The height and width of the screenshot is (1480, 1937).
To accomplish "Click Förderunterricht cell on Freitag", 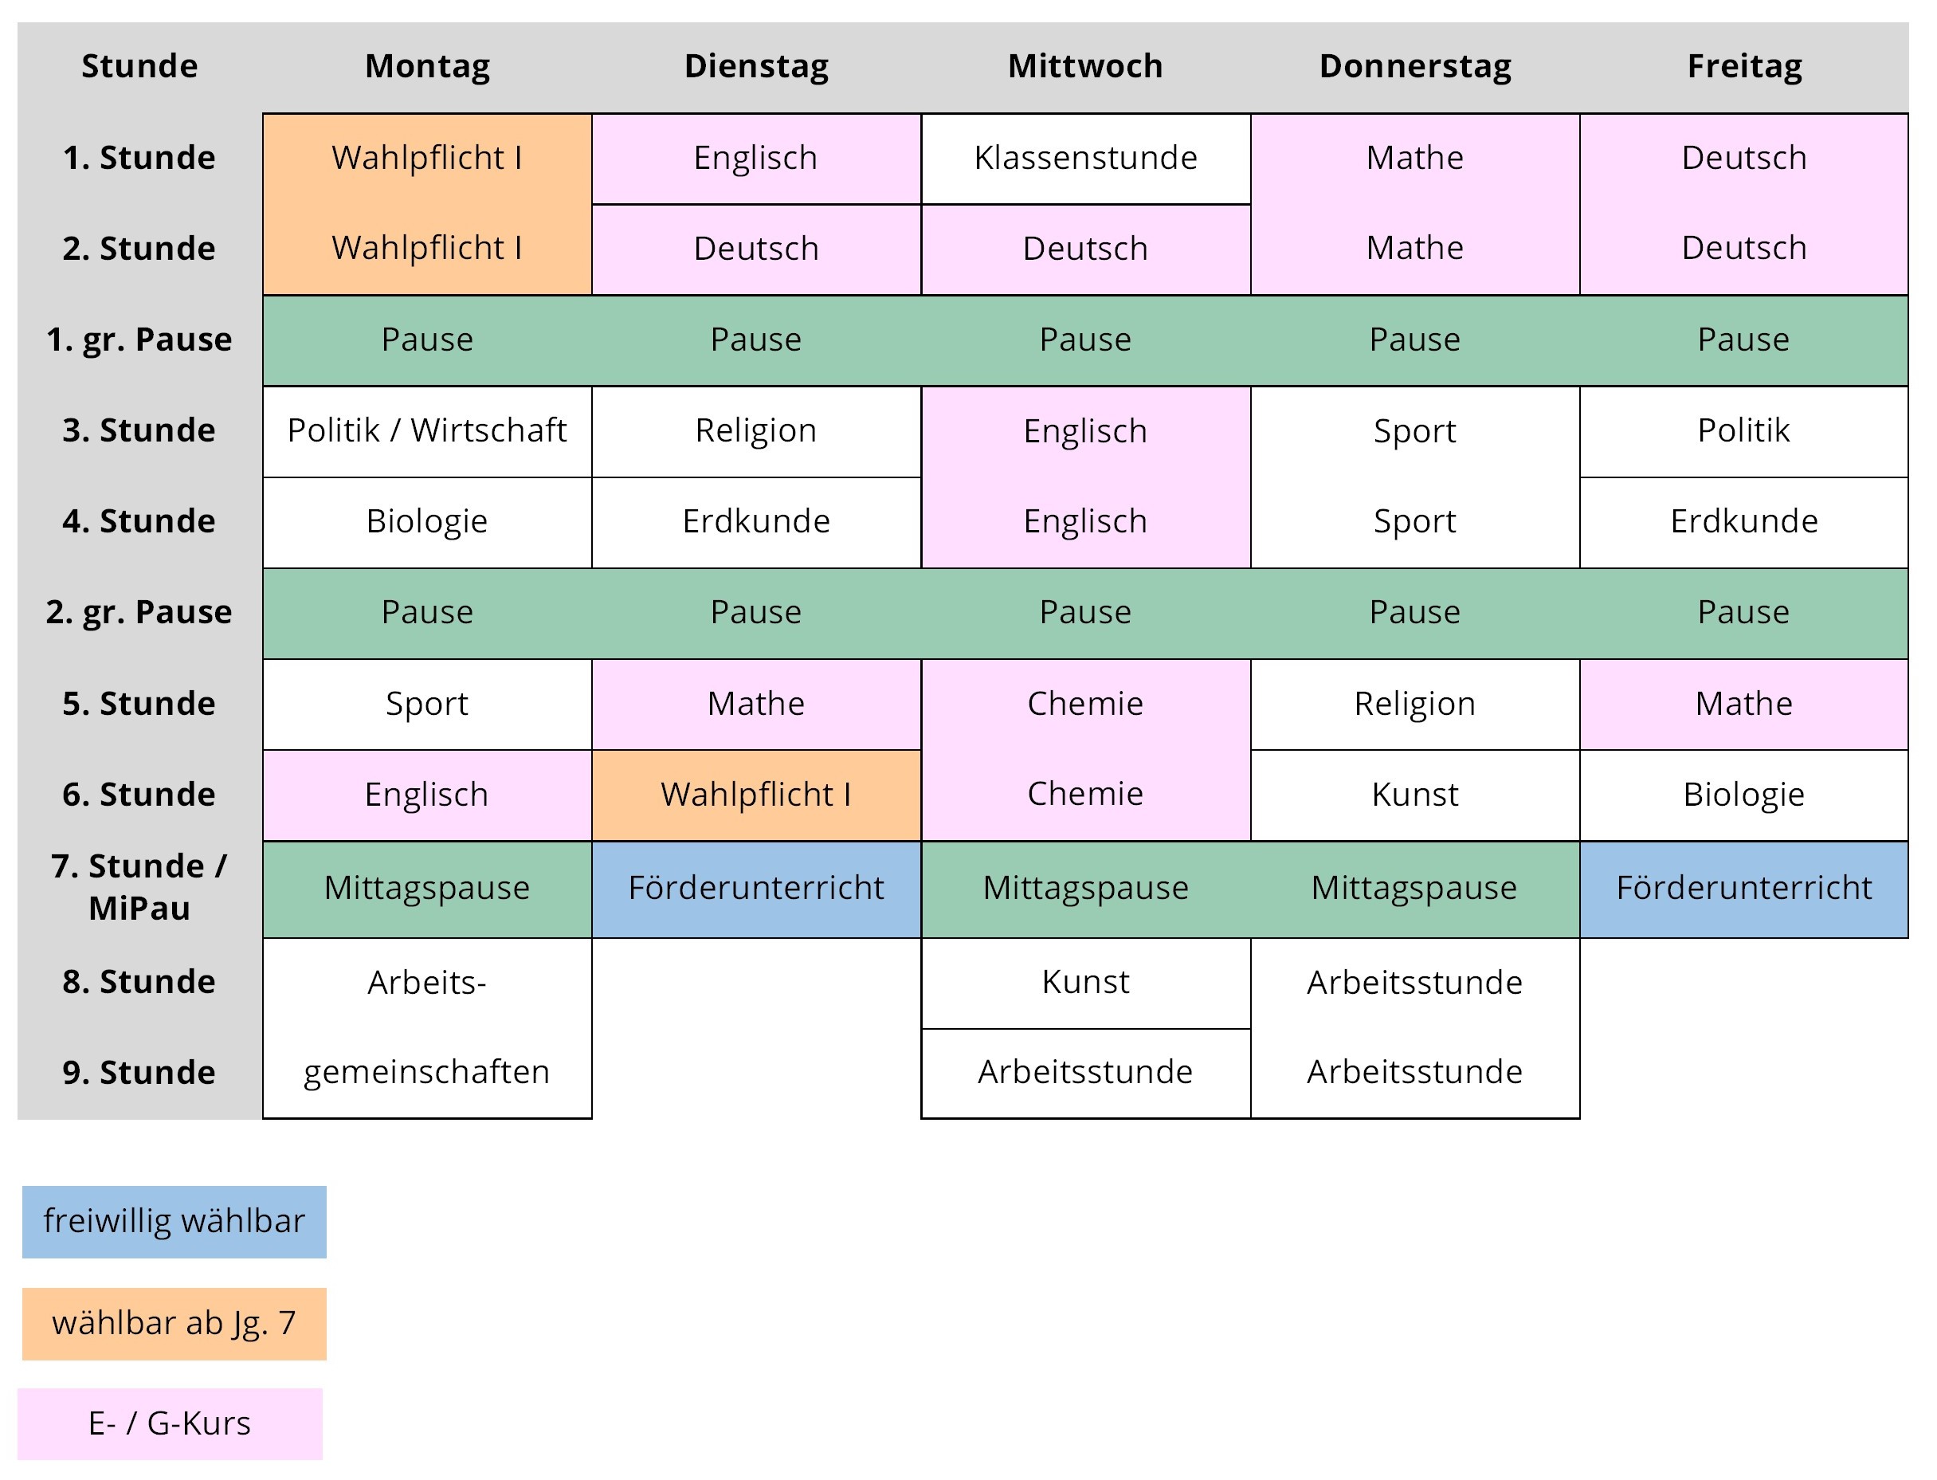I will tap(1744, 889).
